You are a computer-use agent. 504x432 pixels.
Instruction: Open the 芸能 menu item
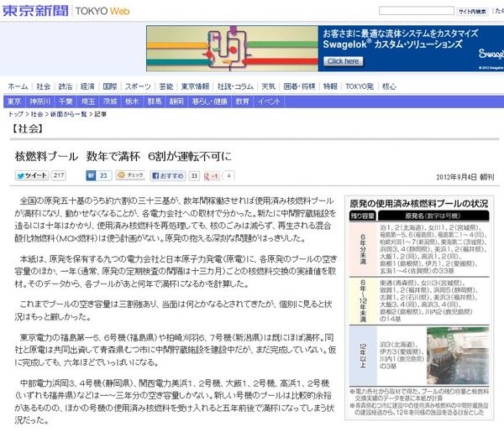(166, 86)
